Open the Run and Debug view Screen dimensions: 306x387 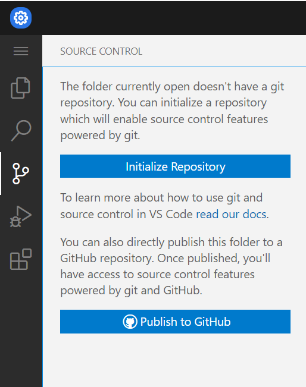(x=21, y=216)
